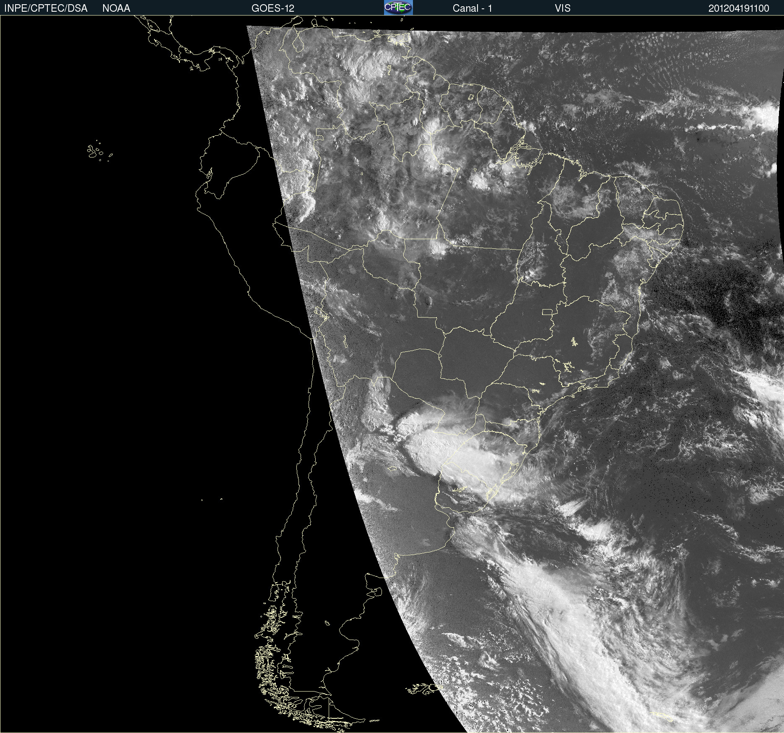
Task: Click the GOES-12 satellite label
Action: tap(273, 8)
